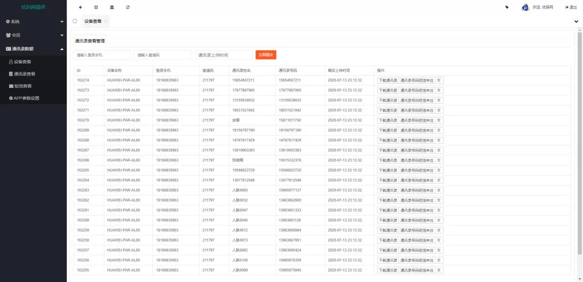This screenshot has width=583, height=282.
Task: Expand the 系统 sidebar menu
Action: click(33, 21)
